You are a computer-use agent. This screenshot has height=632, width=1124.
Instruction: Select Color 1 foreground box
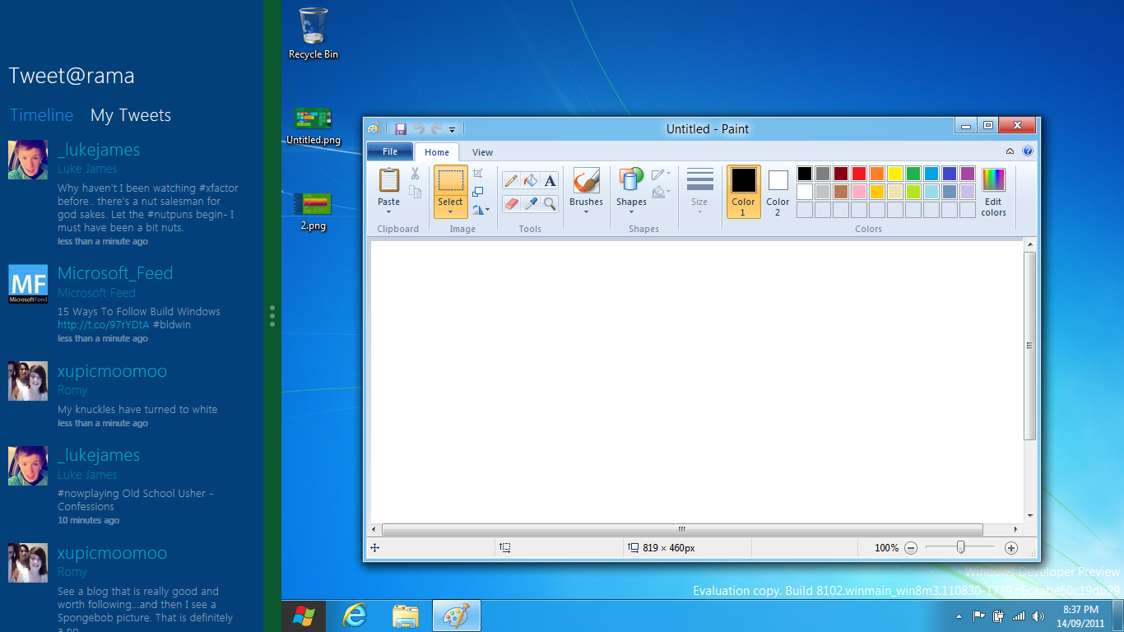[743, 192]
